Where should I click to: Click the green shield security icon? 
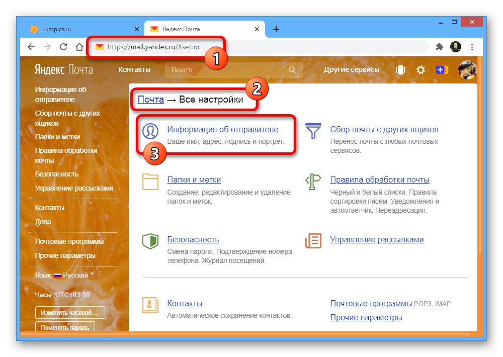[150, 241]
